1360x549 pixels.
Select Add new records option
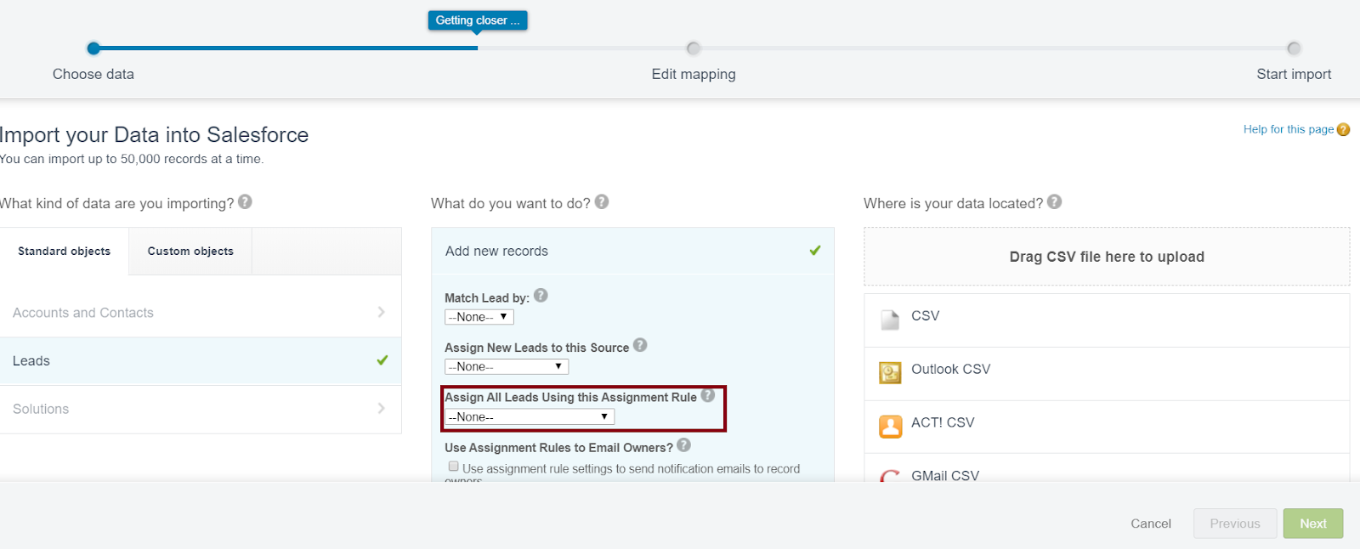click(632, 251)
